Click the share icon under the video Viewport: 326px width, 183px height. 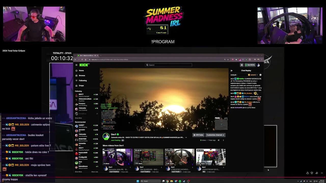(218, 140)
